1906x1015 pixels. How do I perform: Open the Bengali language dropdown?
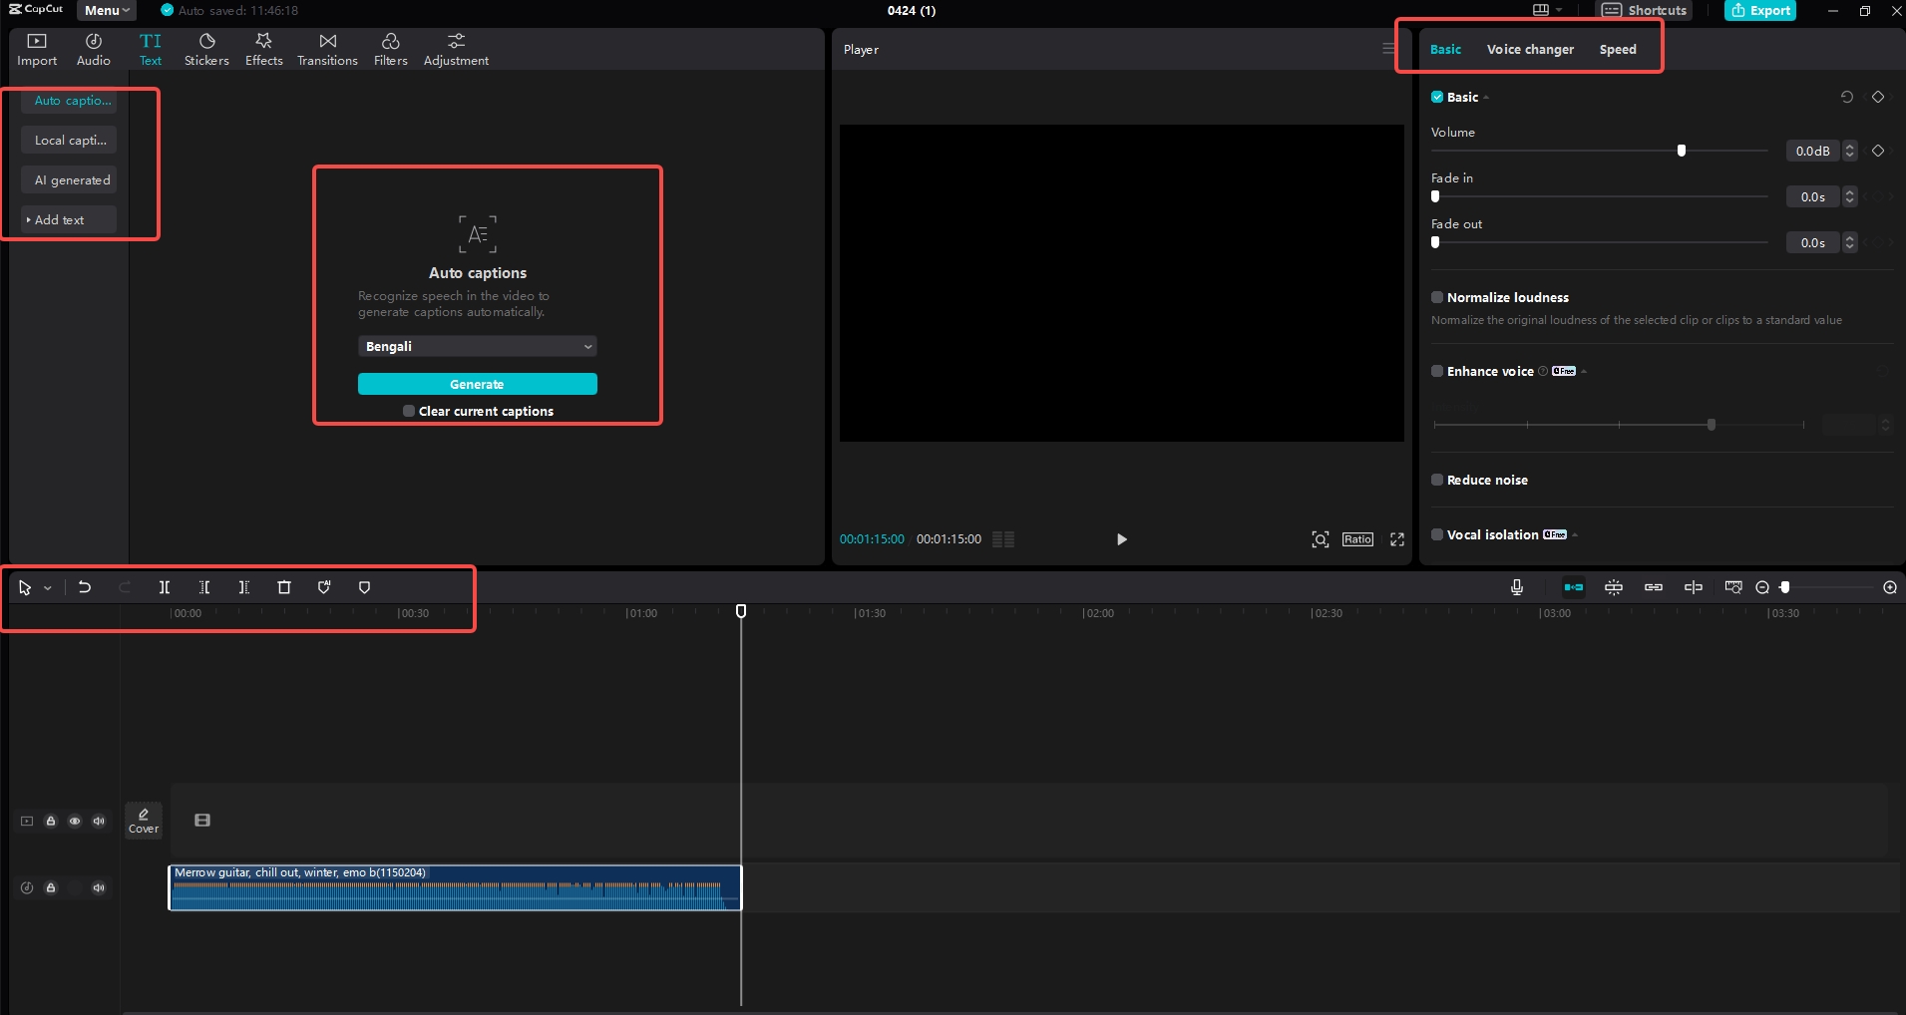coord(477,346)
